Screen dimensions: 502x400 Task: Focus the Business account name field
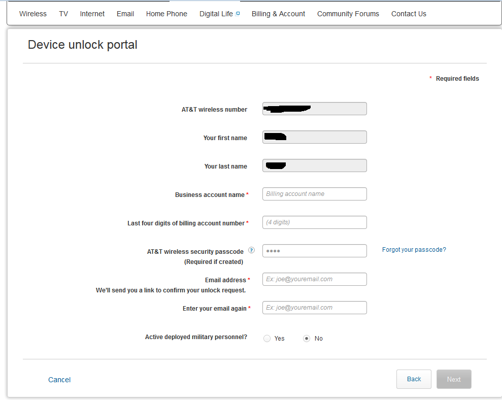(314, 194)
